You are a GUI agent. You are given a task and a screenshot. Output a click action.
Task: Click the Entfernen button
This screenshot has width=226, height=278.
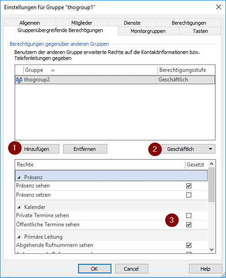(85, 149)
